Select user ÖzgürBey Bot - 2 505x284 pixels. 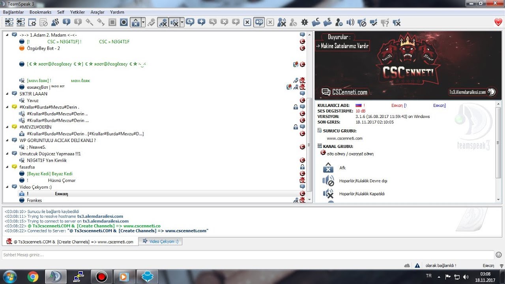coord(43,48)
